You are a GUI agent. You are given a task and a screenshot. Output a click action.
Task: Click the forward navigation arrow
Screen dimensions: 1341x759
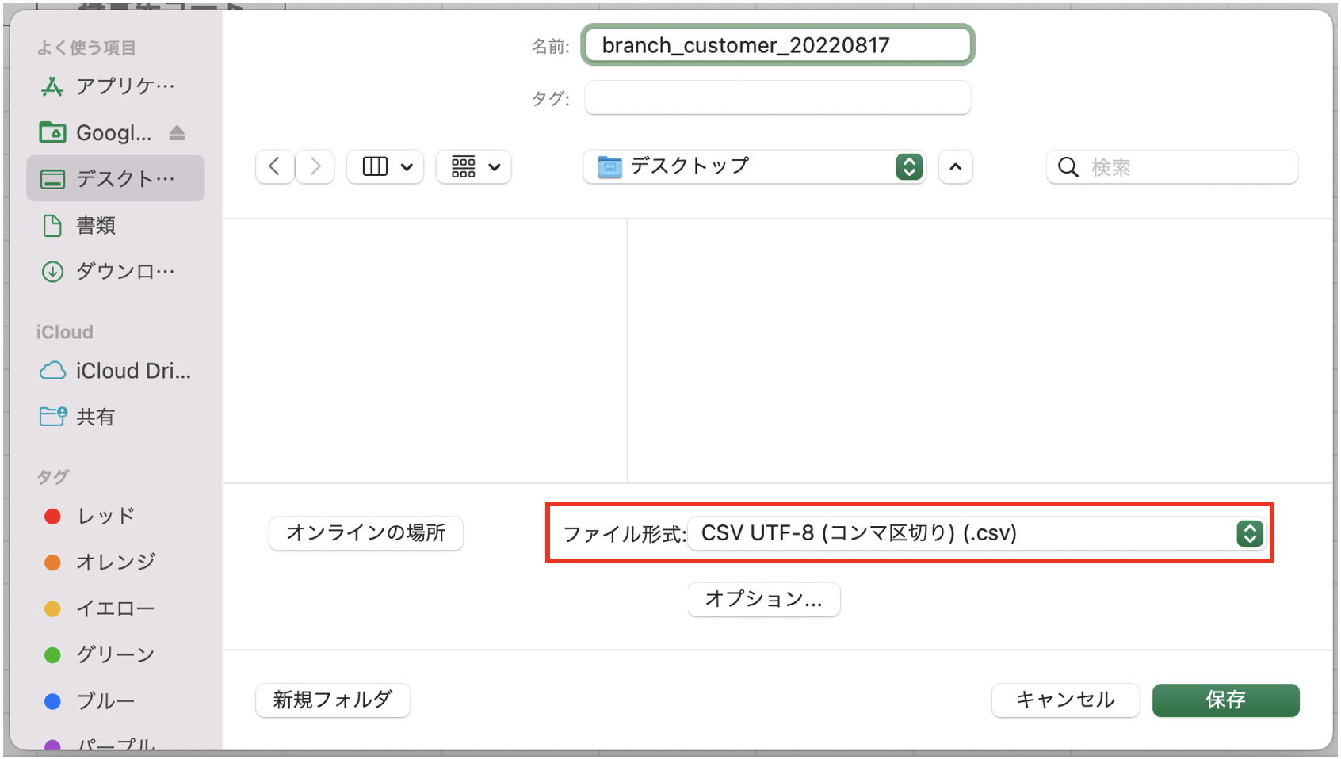315,166
